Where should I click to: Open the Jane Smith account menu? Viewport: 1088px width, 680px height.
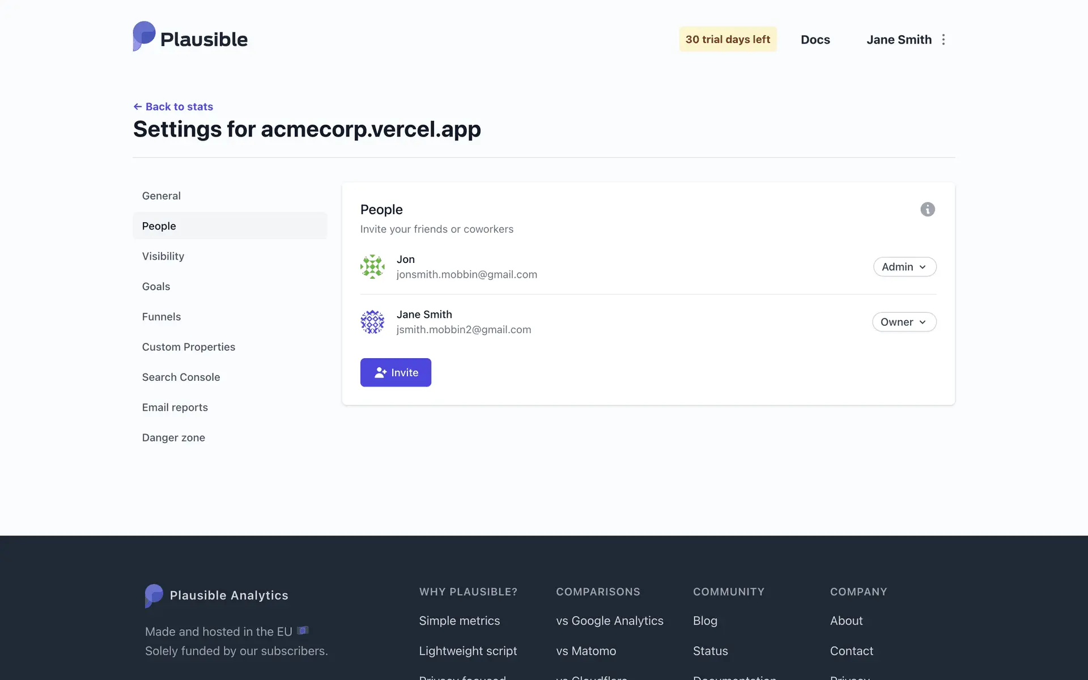899,40
